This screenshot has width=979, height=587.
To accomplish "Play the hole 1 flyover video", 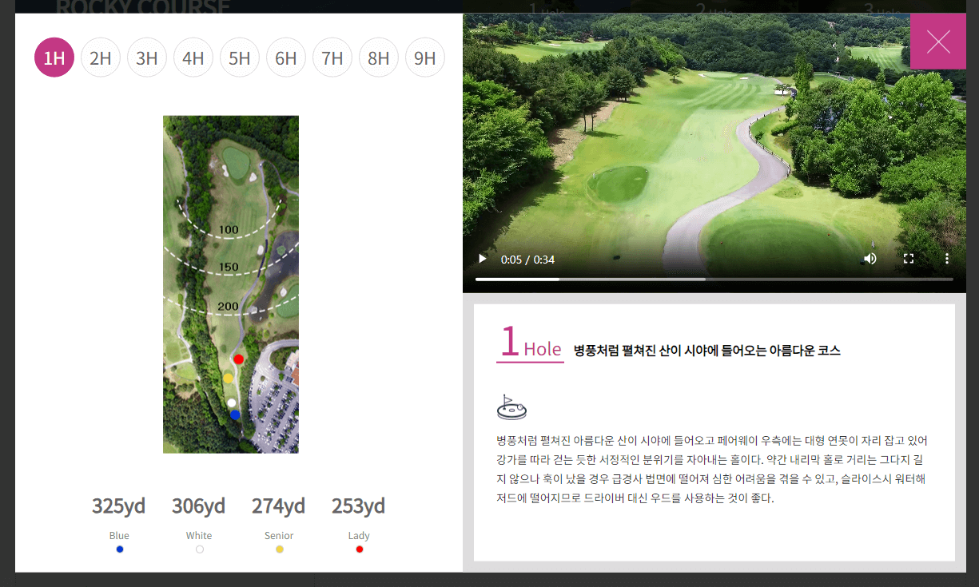I will (482, 259).
